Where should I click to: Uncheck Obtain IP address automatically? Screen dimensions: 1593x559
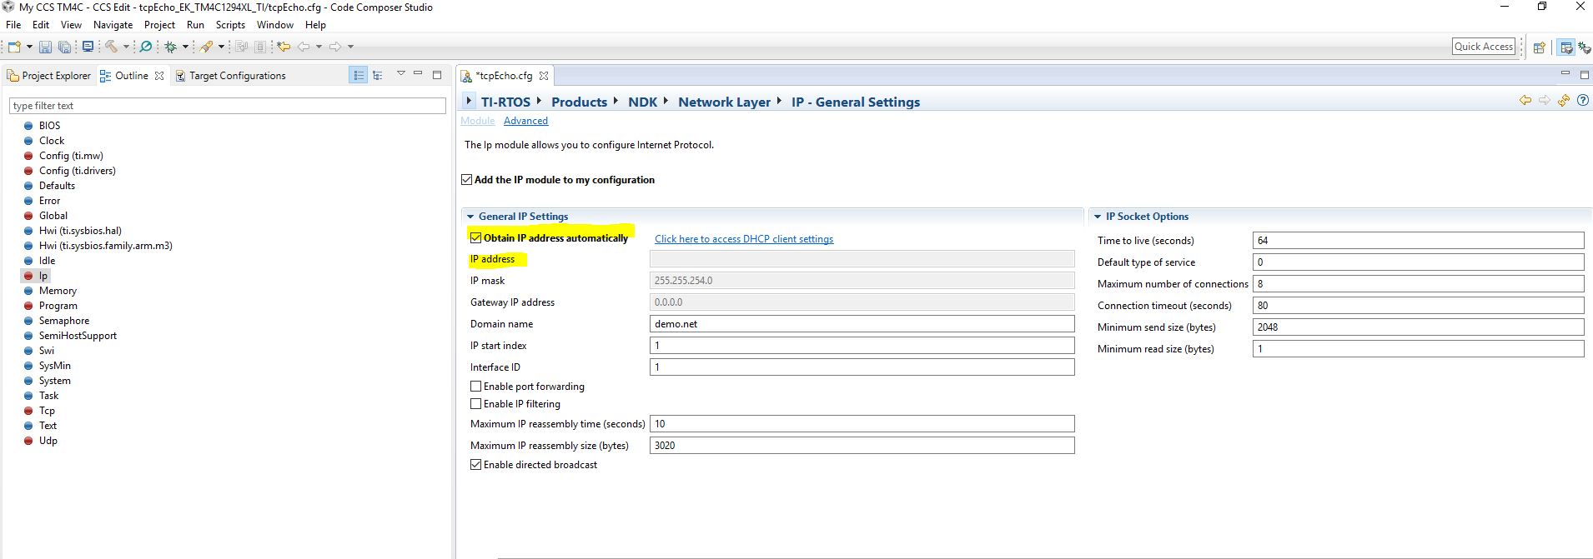tap(476, 237)
